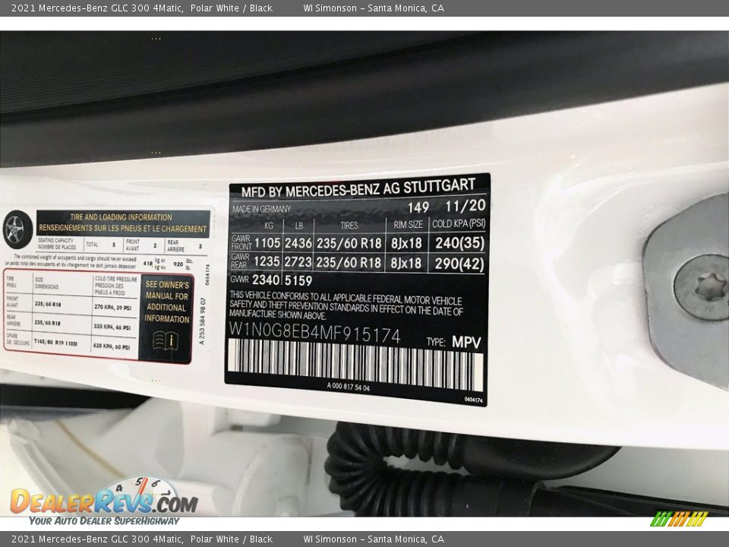Click the manufacture date "11/20"
This screenshot has height=547, width=729.
[465, 206]
